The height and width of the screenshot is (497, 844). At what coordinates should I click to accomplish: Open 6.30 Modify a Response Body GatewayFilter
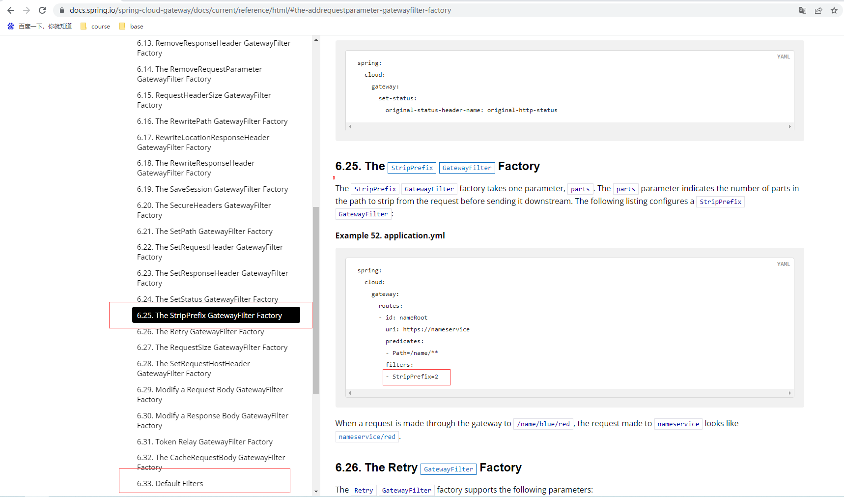(212, 421)
